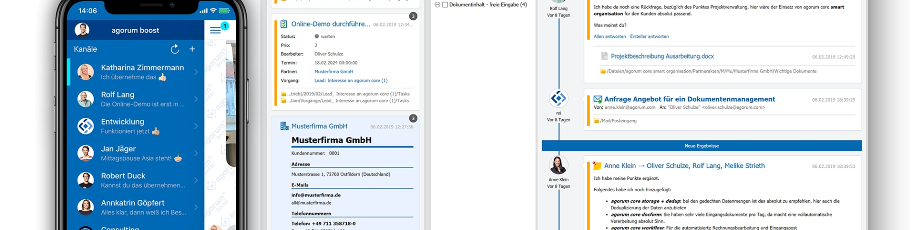Tap Robert Duck's avatar picture
Image resolution: width=922 pixels, height=230 pixels.
coord(85,180)
